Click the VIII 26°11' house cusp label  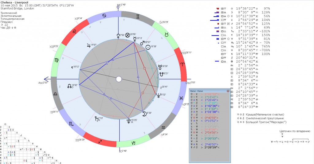coord(186,53)
